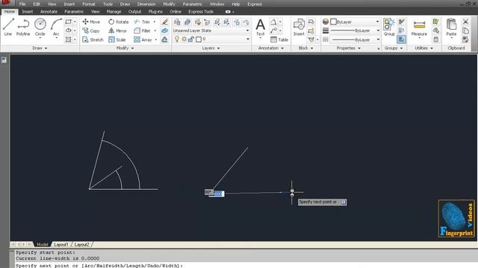Click the Block Editor icon
This screenshot has width=478, height=268.
(x=311, y=31)
